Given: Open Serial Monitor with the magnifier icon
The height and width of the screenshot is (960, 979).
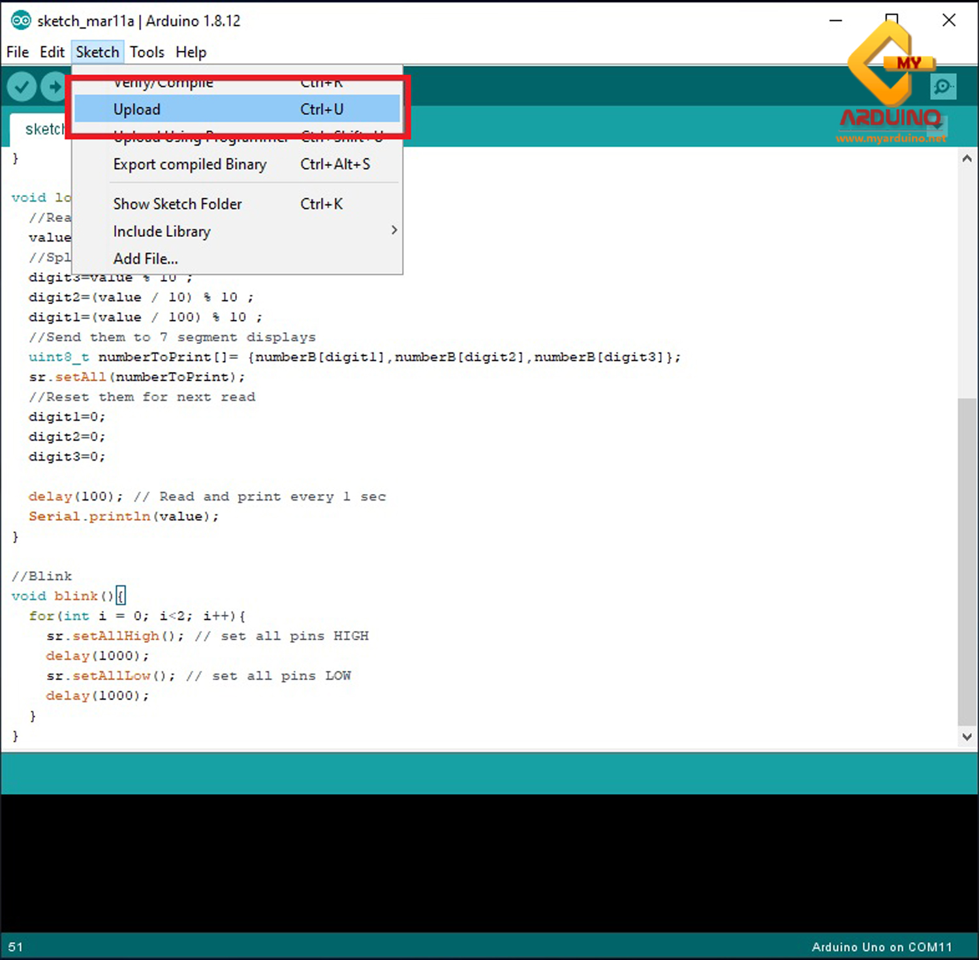Looking at the screenshot, I should (942, 86).
